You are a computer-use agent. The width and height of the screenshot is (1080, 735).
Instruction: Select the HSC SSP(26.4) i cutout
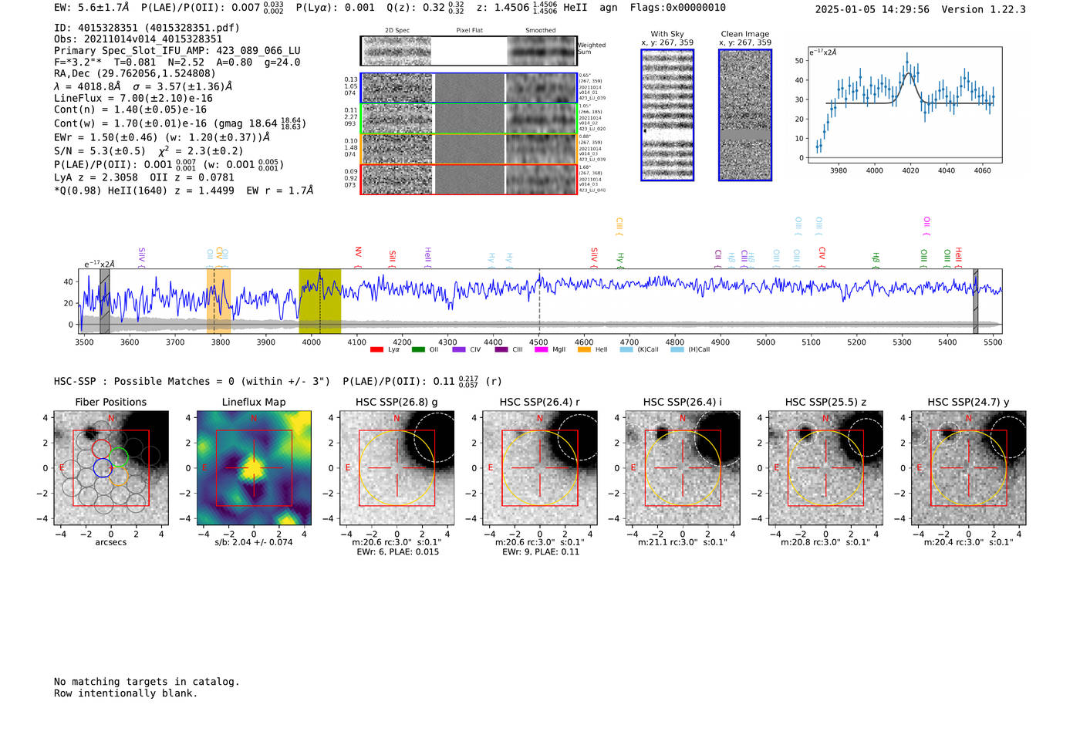click(x=683, y=468)
